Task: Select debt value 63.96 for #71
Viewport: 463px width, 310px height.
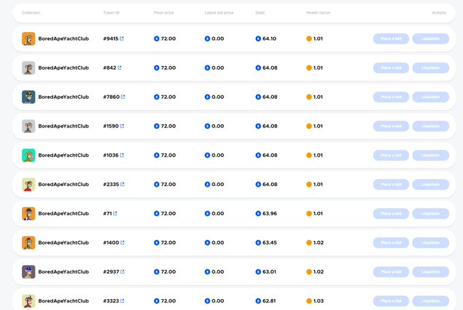Action: pos(270,213)
